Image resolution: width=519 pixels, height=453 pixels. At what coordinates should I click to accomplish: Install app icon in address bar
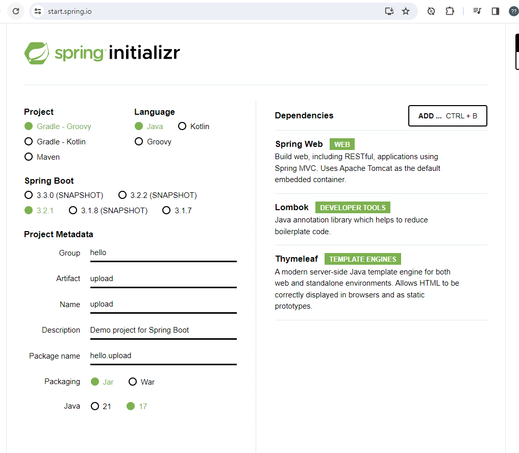(389, 11)
